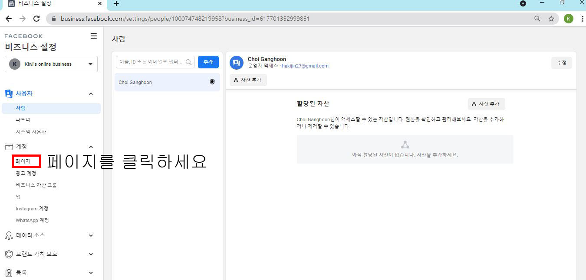Click the hakijin27@gmail.com email link
This screenshot has height=280, width=586.
(305, 66)
